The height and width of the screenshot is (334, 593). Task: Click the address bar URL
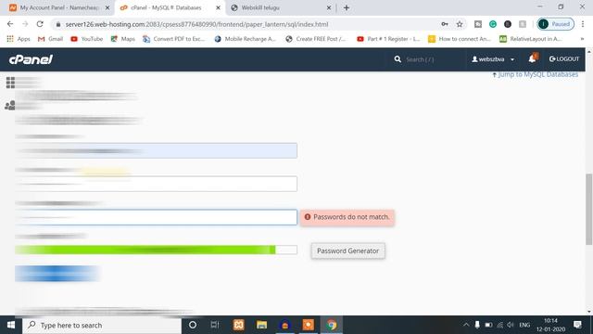point(196,24)
